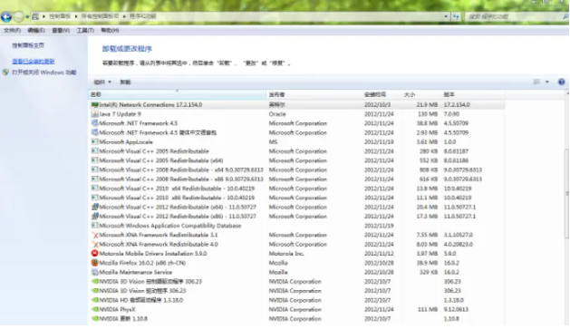Click the 打开或关闭 Windows 功能 link

[44, 73]
